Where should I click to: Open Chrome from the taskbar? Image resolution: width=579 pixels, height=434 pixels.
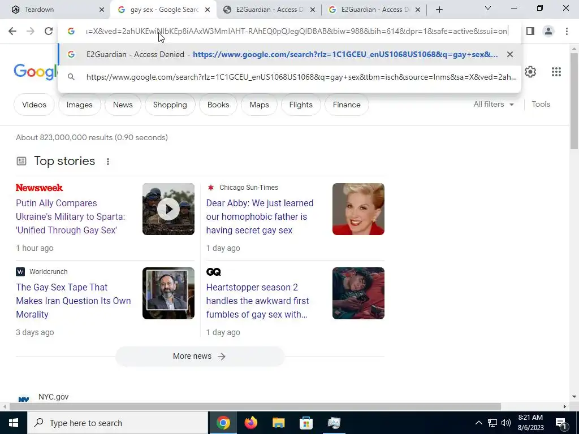[223, 423]
